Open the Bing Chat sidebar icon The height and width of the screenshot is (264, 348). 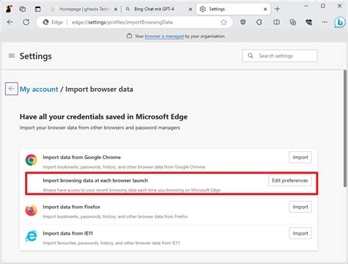340,23
